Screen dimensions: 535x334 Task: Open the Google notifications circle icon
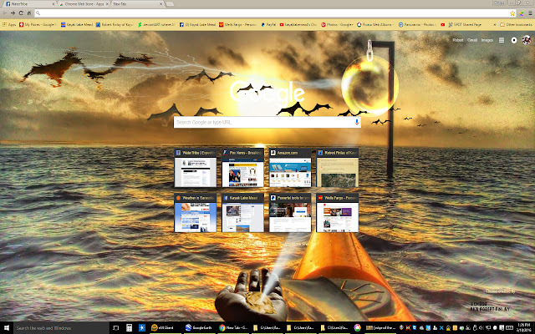tap(514, 40)
